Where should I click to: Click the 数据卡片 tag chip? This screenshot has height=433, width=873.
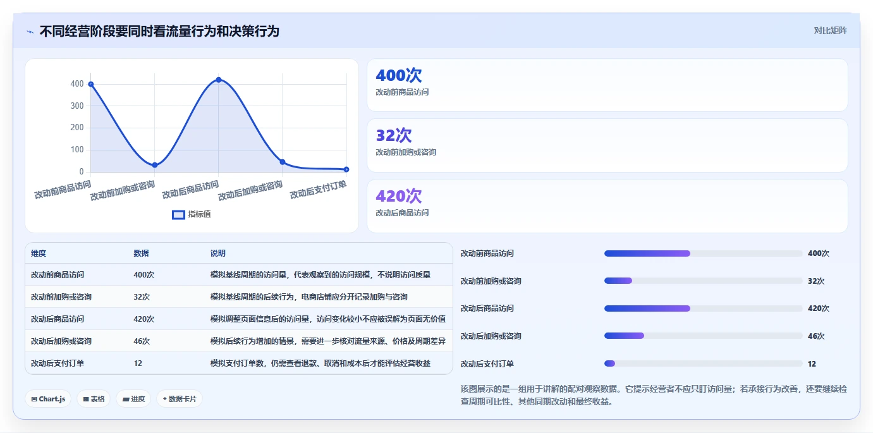click(x=180, y=399)
